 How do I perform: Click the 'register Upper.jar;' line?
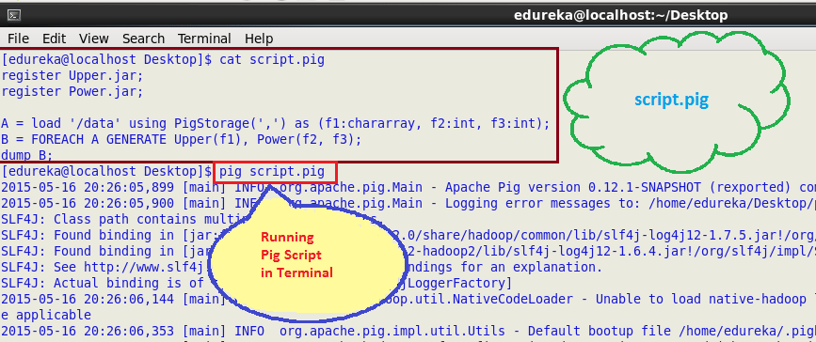(x=72, y=75)
